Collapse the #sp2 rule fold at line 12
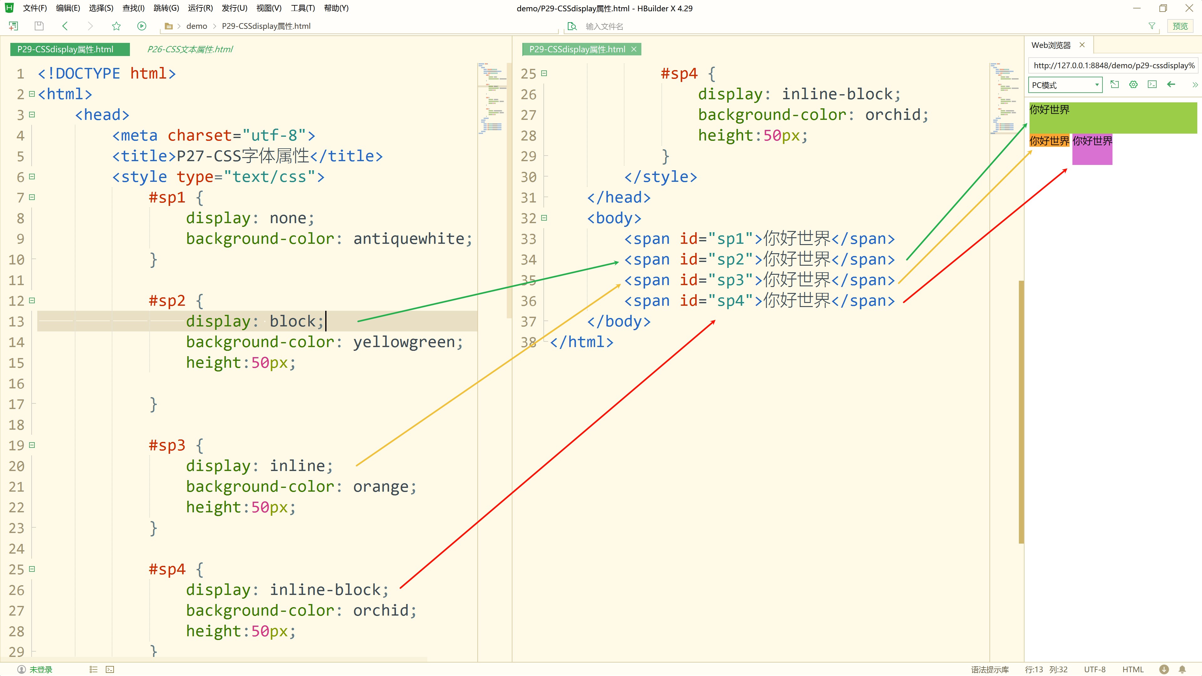 coord(32,300)
